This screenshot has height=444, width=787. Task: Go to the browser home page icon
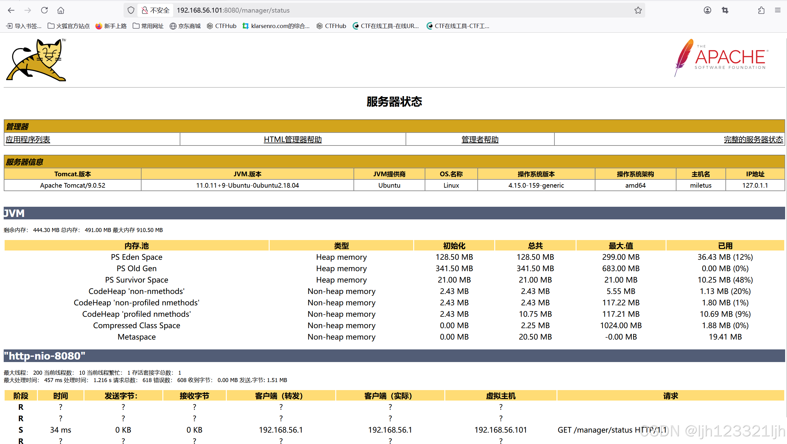[x=61, y=10]
